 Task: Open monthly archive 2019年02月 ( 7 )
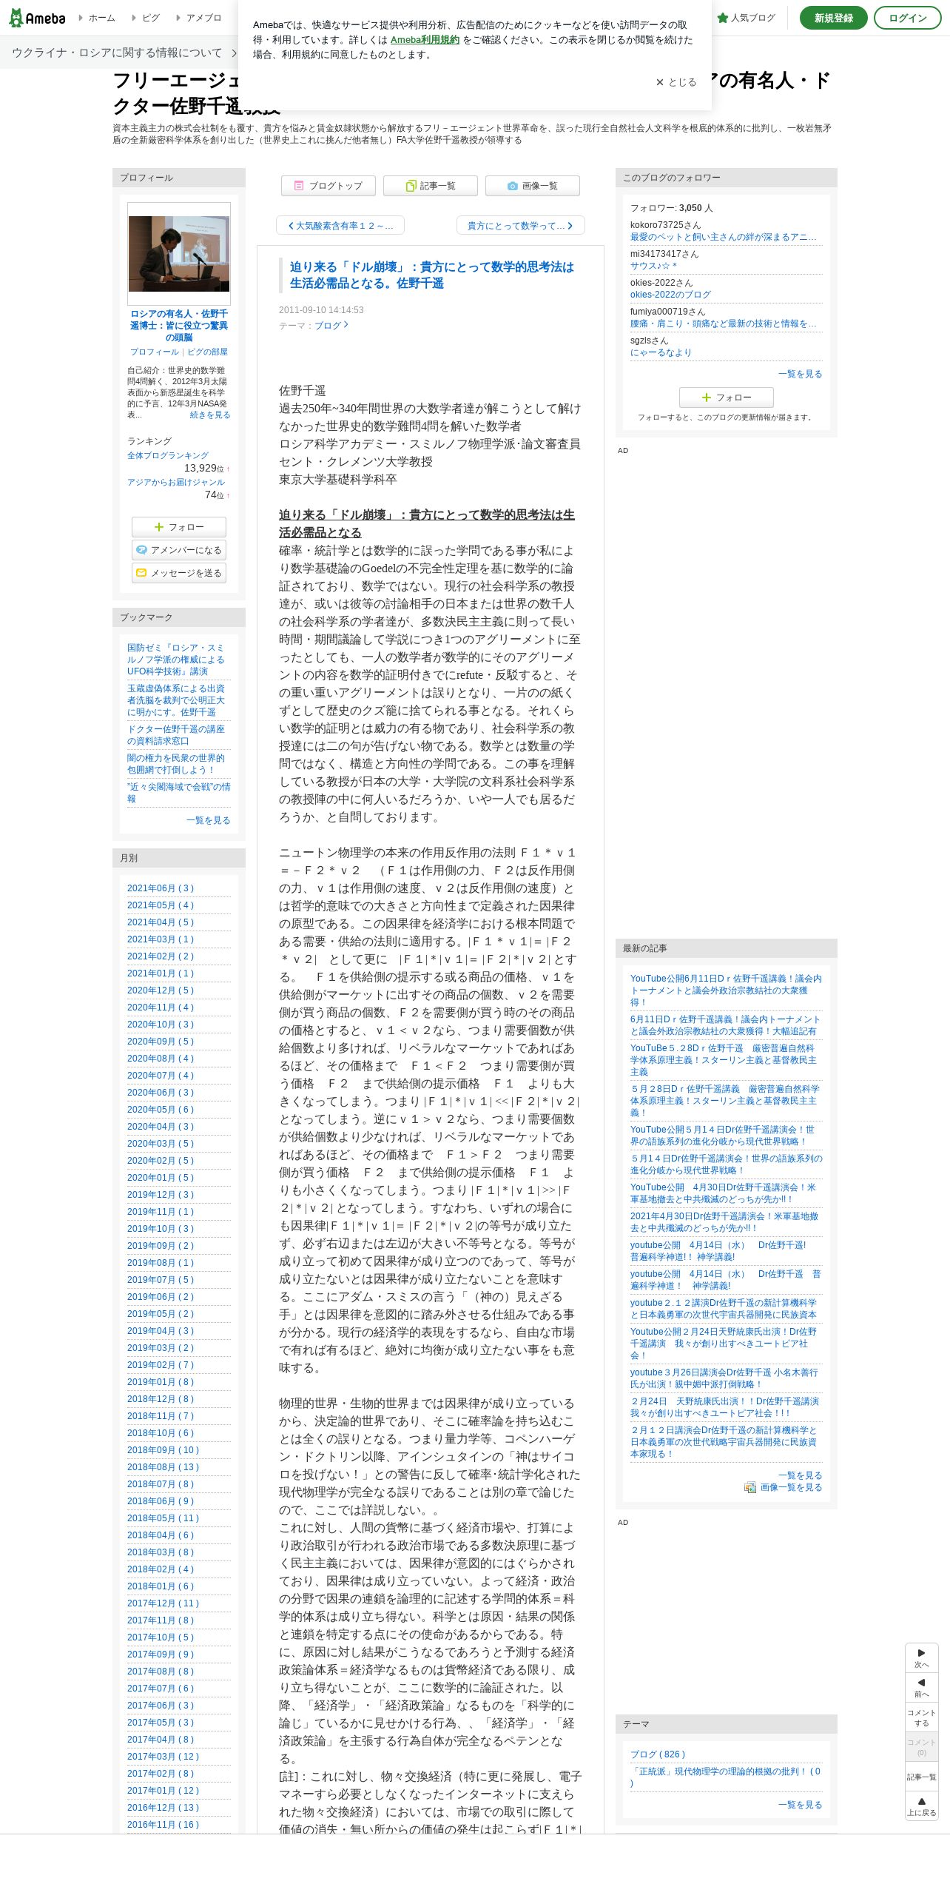pos(161,1365)
